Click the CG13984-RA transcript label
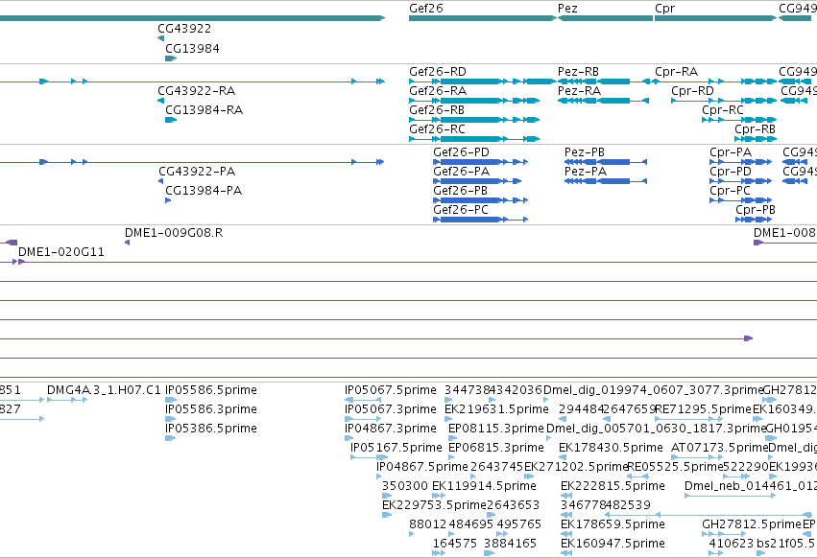 click(x=204, y=110)
